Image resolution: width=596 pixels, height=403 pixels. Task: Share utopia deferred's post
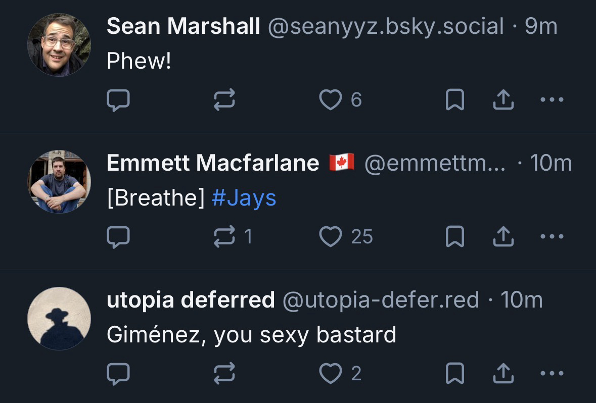503,374
